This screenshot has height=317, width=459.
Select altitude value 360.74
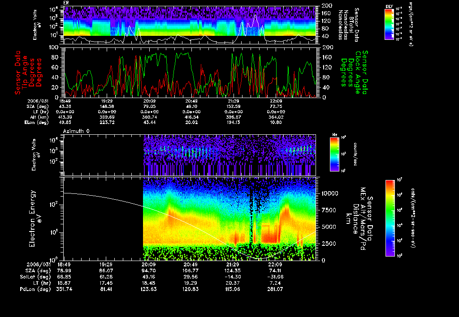pos(149,117)
